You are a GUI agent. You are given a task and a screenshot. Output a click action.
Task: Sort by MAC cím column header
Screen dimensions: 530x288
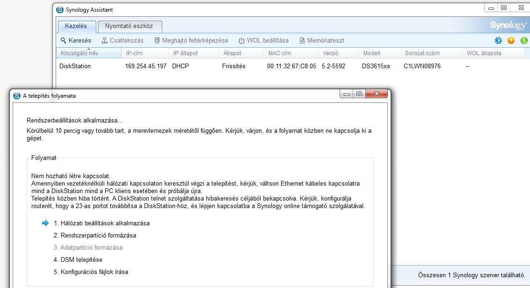[290, 53]
